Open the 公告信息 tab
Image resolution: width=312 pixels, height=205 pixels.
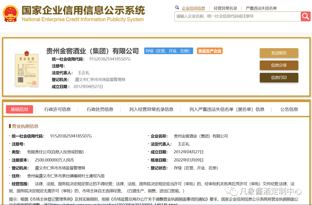pyautogui.click(x=289, y=109)
